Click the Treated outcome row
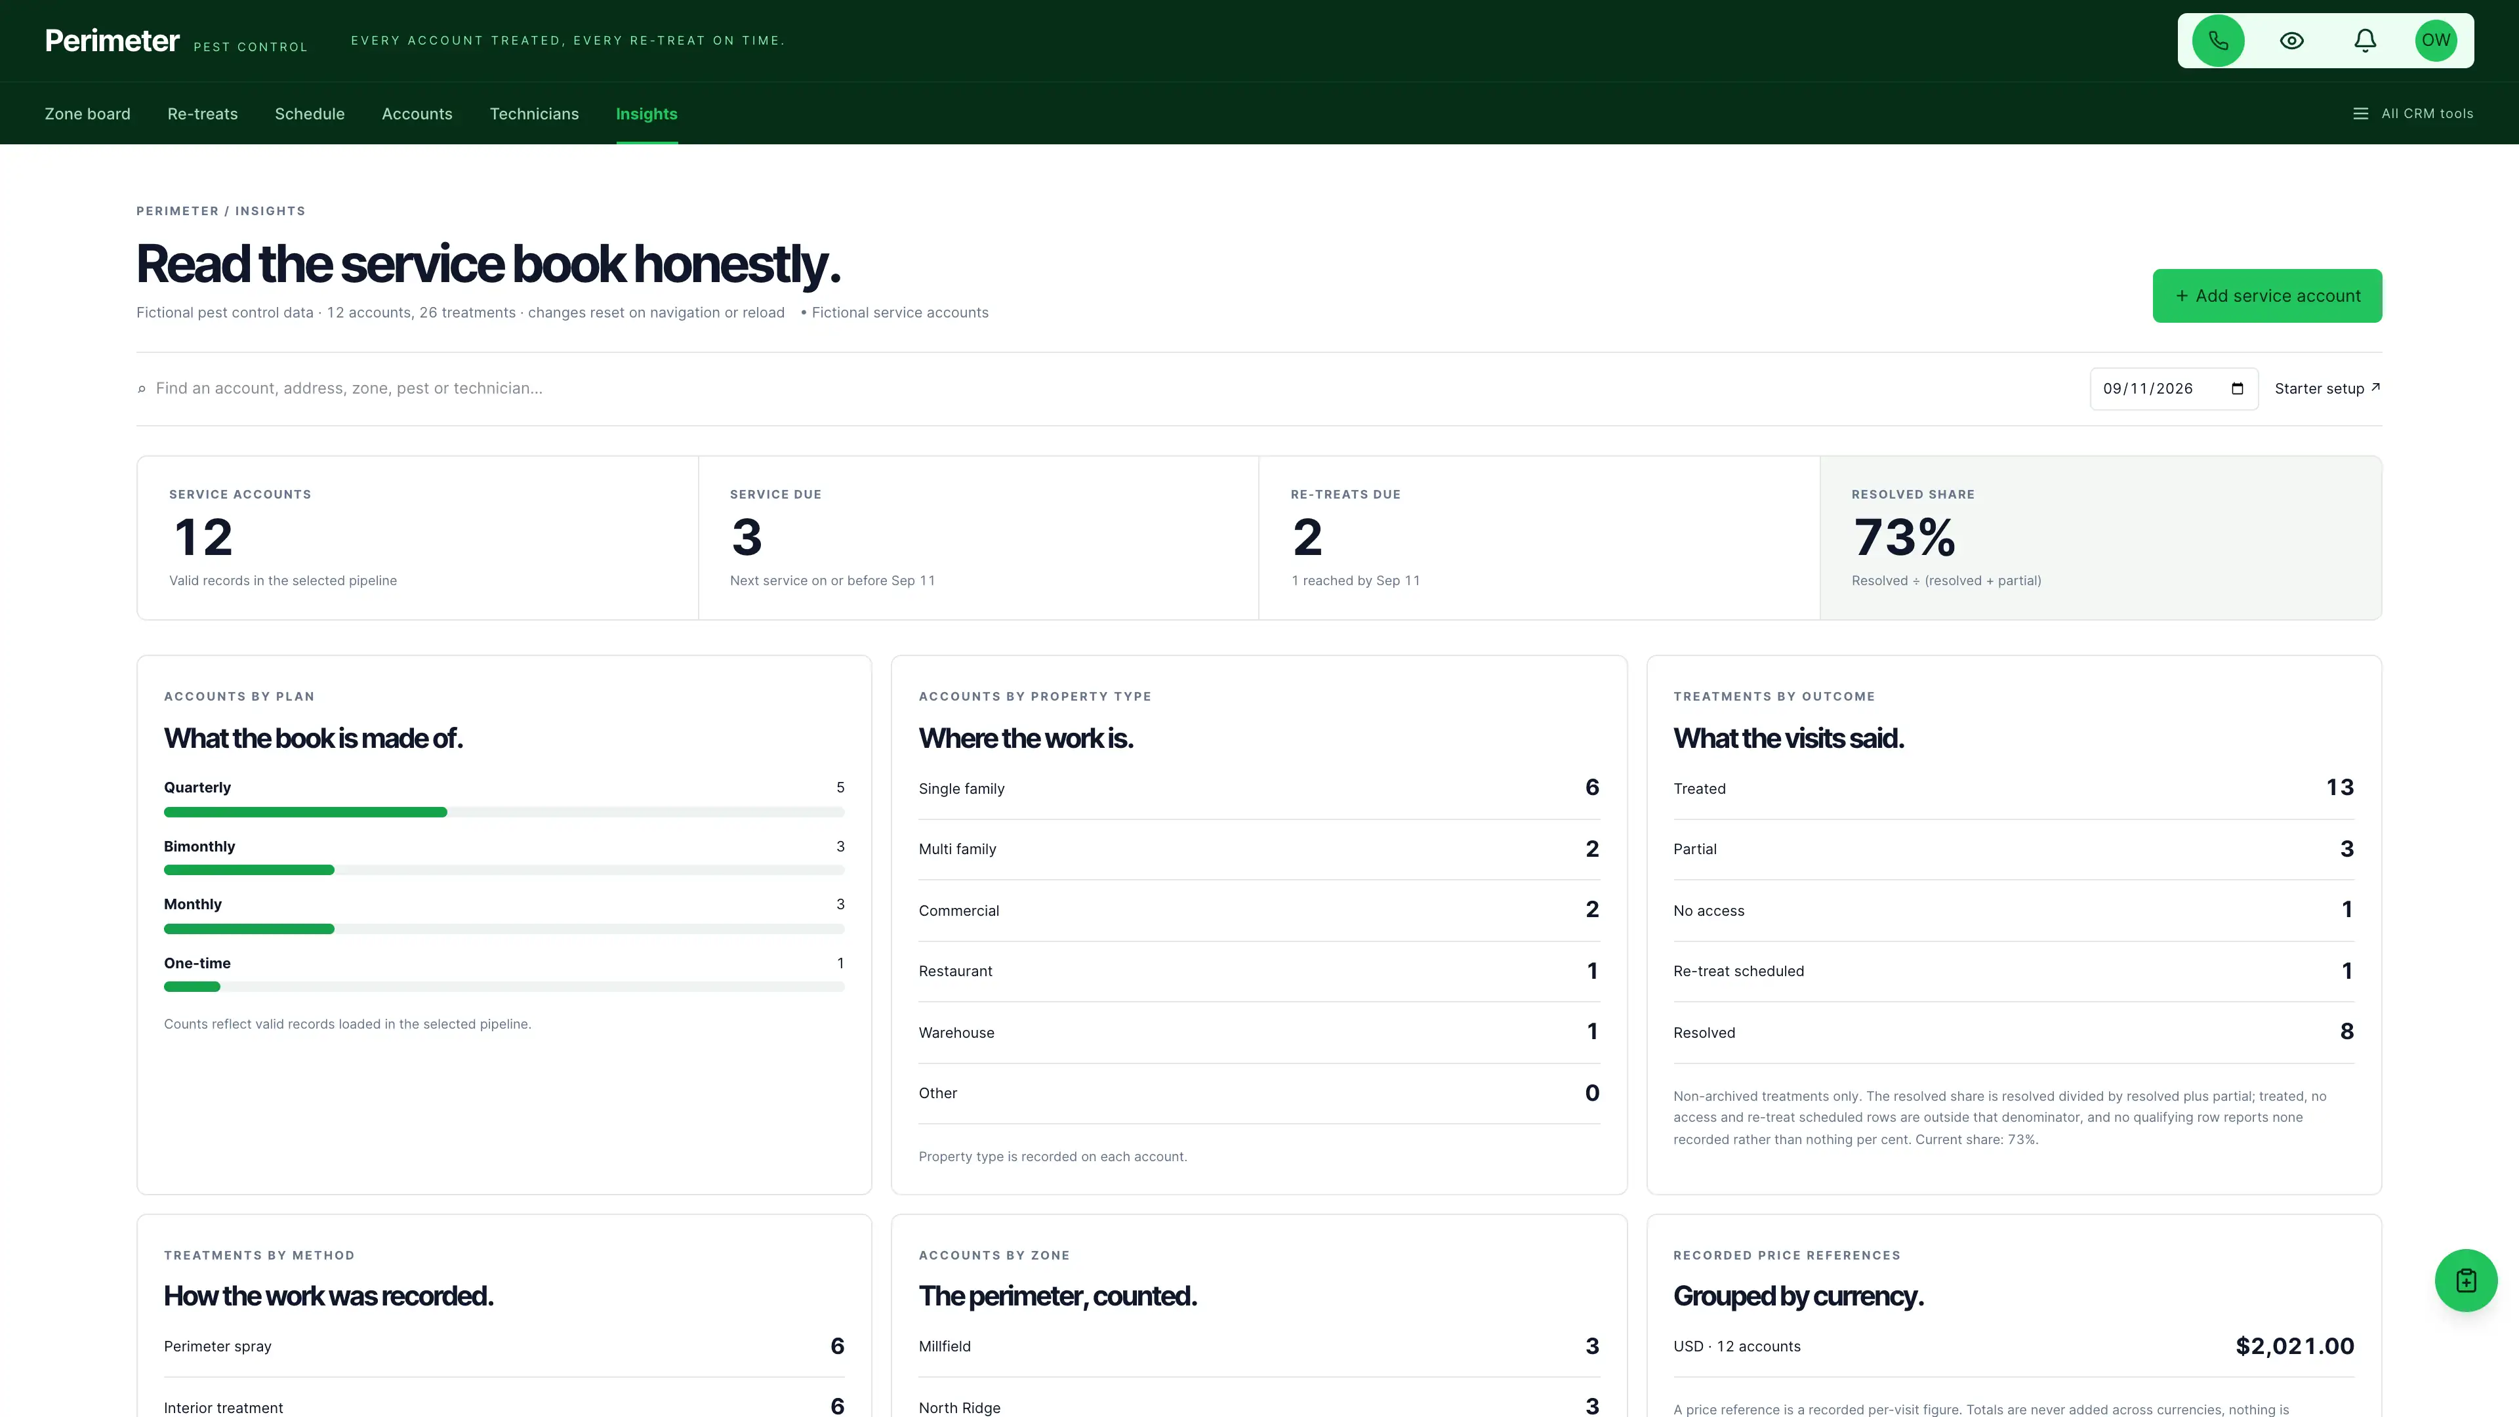Screen dimensions: 2519x1417 pyautogui.click(x=2013, y=788)
